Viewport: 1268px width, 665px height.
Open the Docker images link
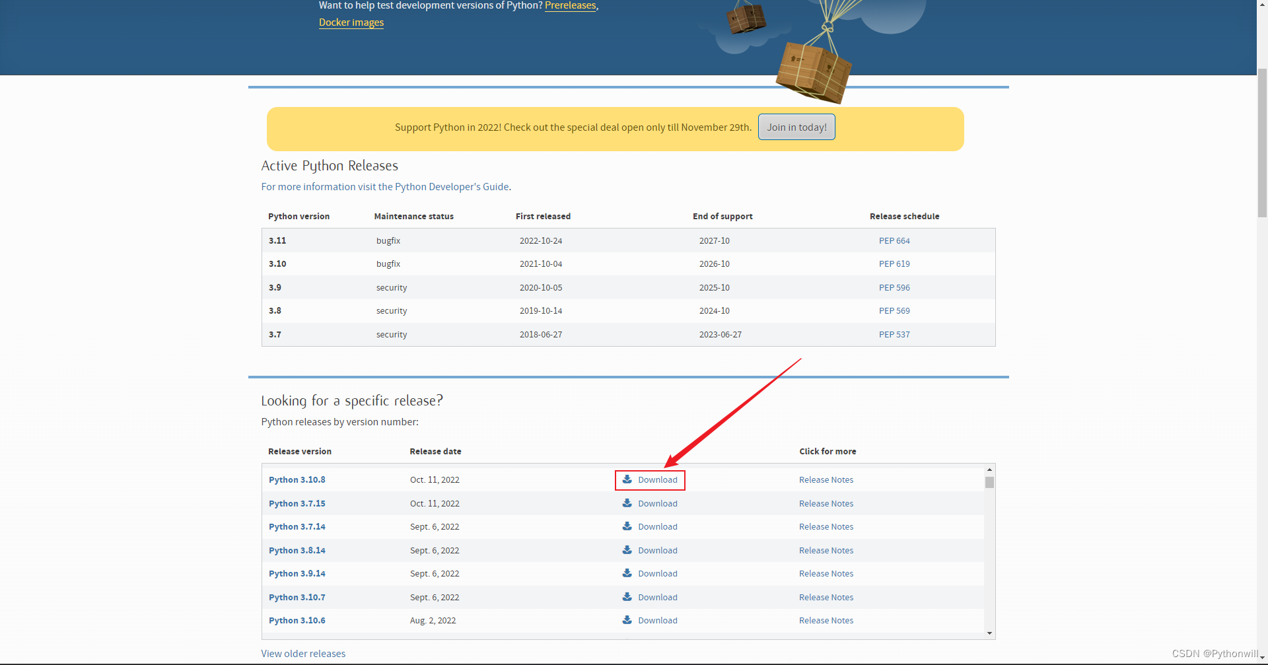click(351, 22)
